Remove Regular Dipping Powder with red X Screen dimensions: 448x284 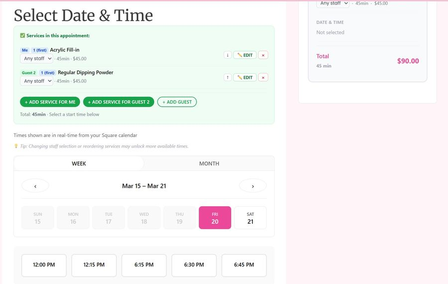[263, 77]
